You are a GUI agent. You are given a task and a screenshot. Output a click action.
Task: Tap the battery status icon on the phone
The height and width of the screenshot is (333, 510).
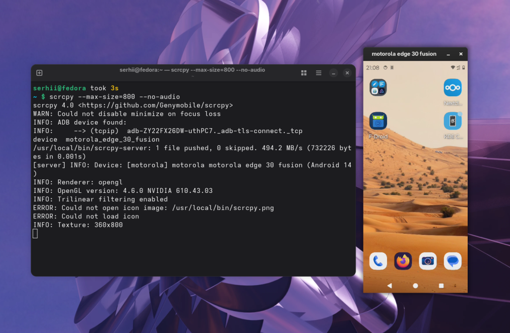464,68
